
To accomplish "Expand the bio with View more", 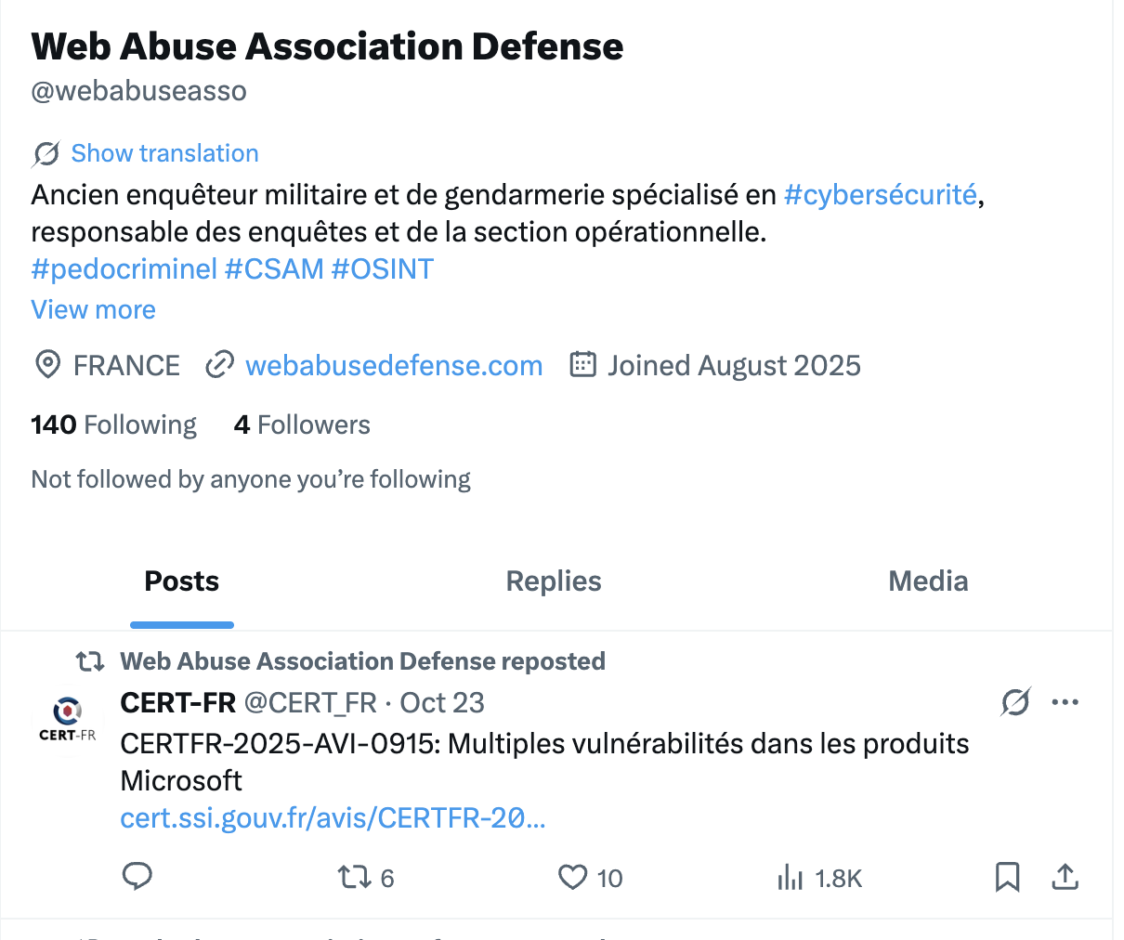I will tap(93, 309).
